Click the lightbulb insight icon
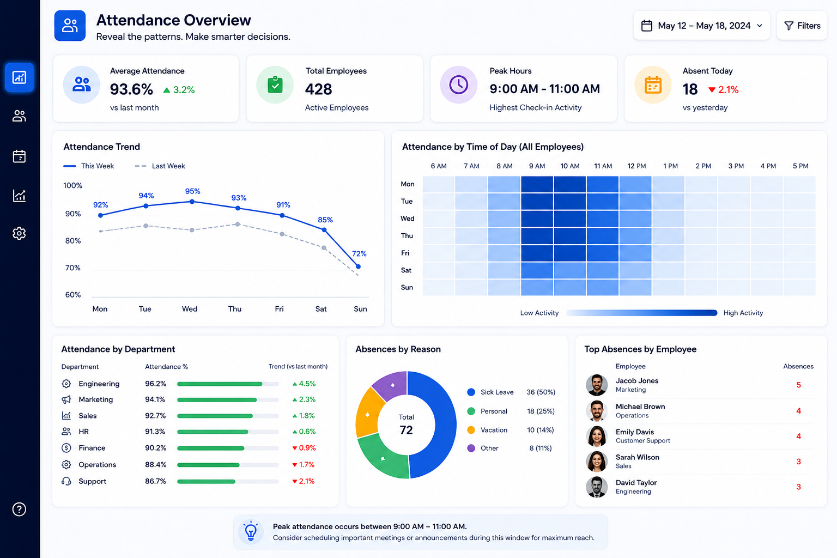837x558 pixels. coord(251,531)
